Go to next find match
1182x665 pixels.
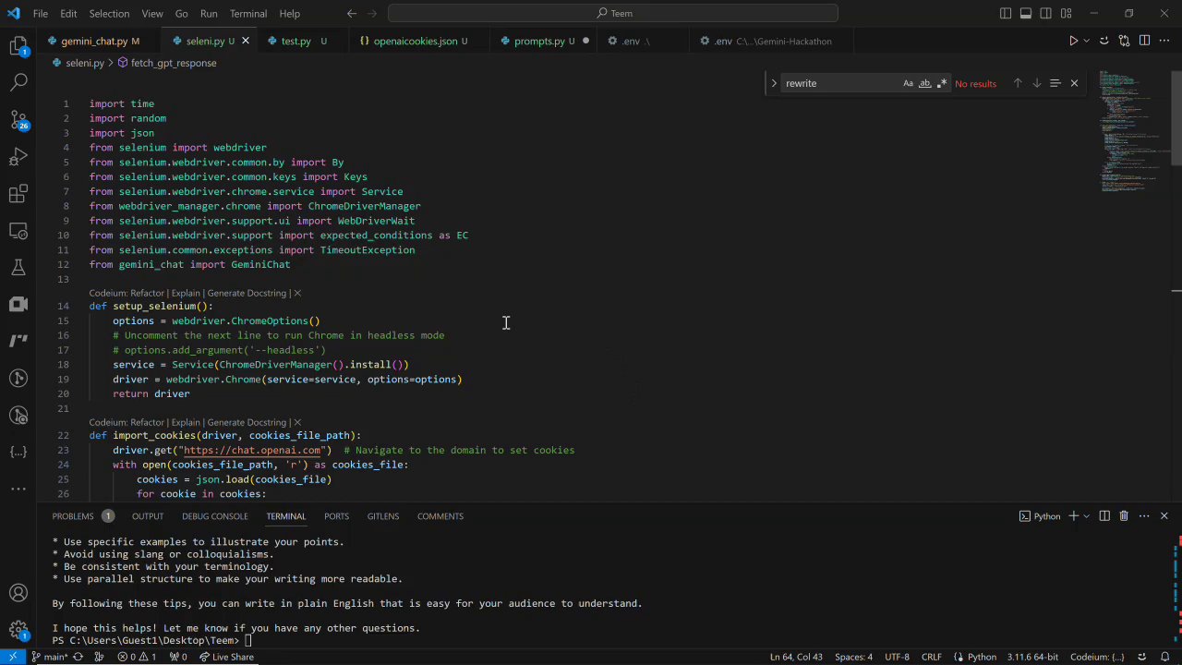pos(1036,83)
